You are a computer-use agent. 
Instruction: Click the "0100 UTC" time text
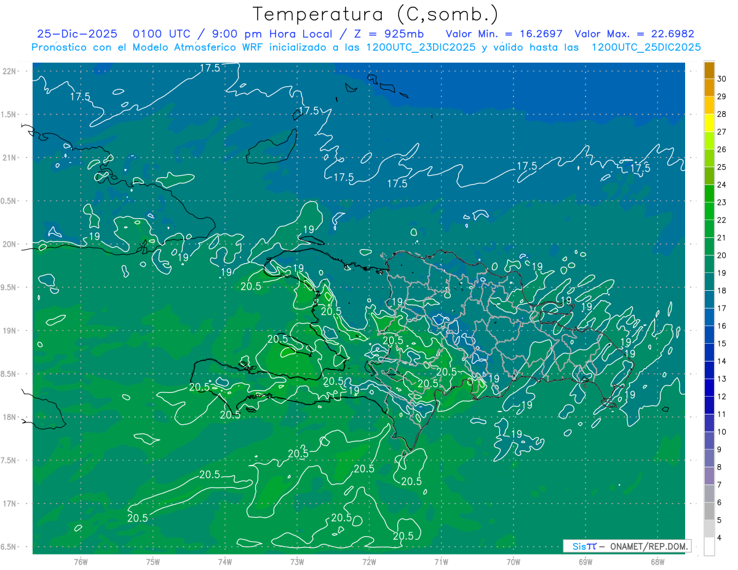coord(164,34)
